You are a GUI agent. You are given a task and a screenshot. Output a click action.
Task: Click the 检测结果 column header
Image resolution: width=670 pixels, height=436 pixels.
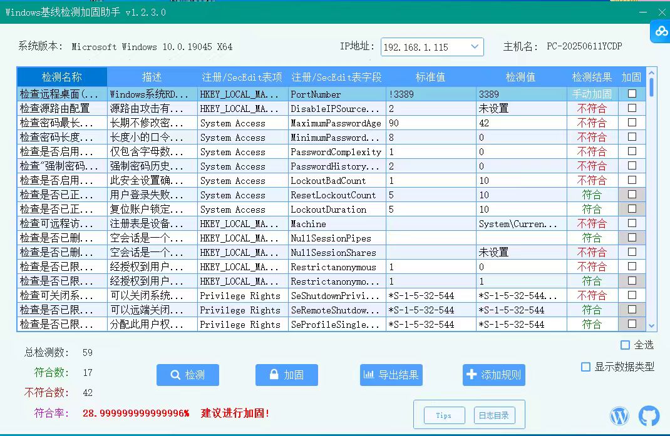click(x=592, y=77)
